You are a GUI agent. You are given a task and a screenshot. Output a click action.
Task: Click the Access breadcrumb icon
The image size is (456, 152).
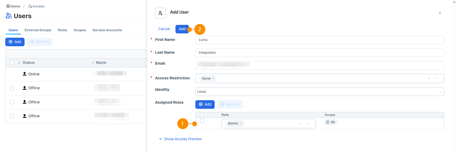point(30,6)
